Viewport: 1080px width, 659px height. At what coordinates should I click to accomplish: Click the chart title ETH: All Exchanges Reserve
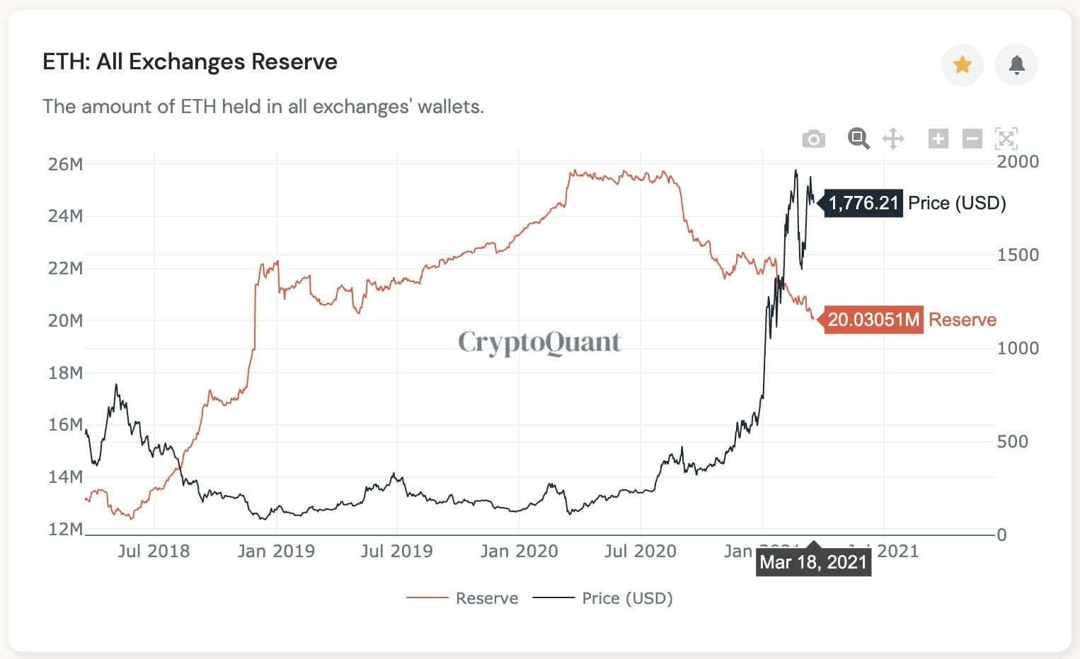pos(190,62)
